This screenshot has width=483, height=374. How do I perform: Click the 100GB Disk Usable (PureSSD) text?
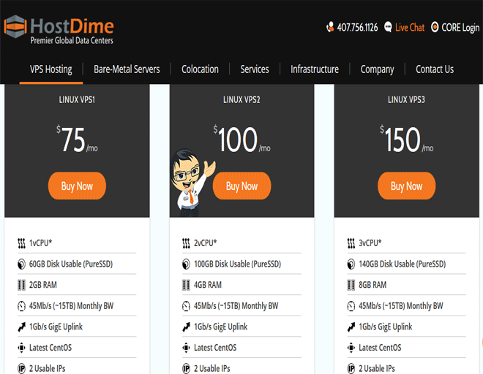[238, 264]
